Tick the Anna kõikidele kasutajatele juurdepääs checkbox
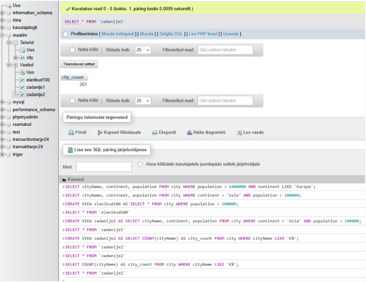This screenshot has width=366, height=282. point(140,164)
